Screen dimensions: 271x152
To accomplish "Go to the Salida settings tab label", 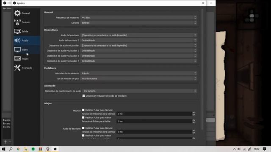I will point(25,32).
